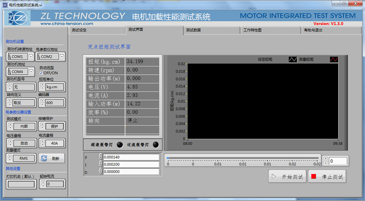365x201 pixels.
Task: Click the play triangle on 开始测试
Action: coord(274,177)
